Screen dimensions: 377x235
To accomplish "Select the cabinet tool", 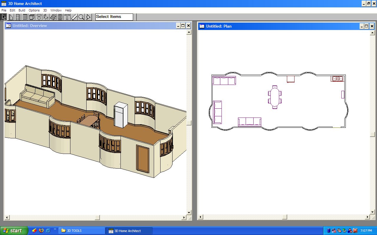I will (x=32, y=17).
